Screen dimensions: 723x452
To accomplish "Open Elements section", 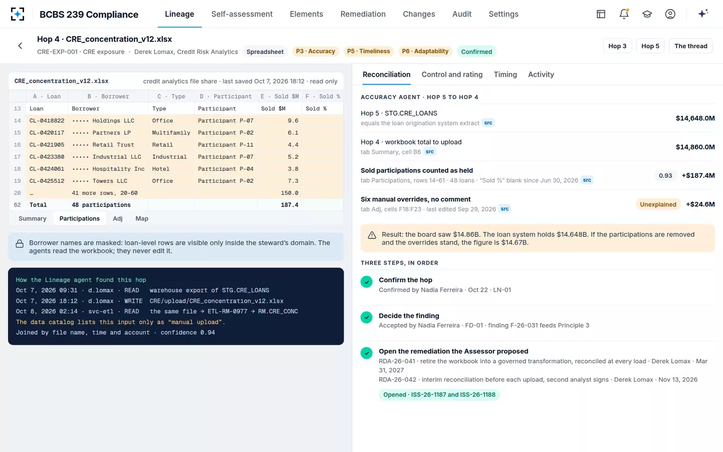I will (x=306, y=14).
